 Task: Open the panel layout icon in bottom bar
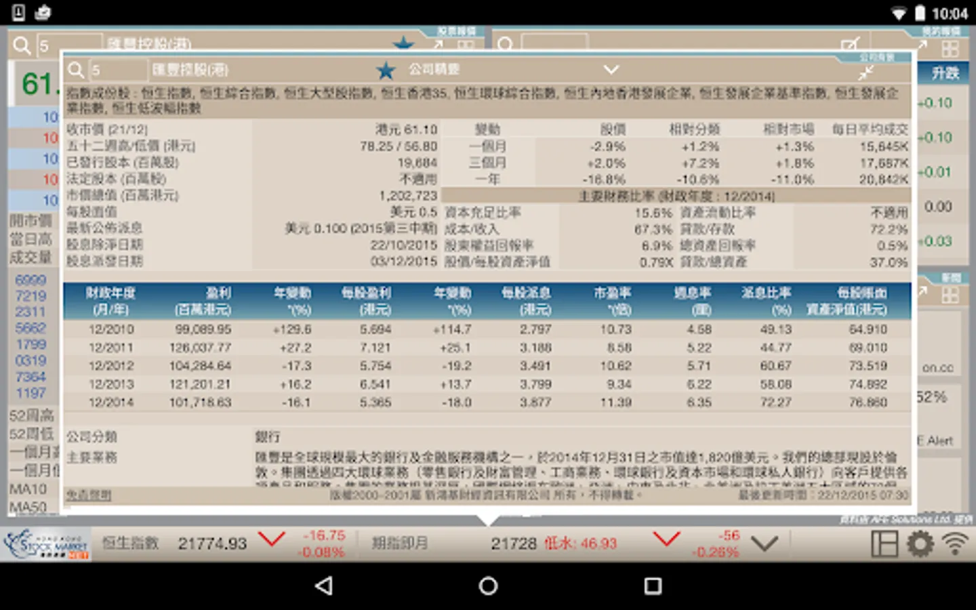coord(884,544)
